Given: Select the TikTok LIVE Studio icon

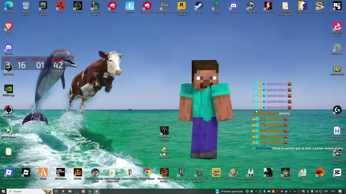Looking at the screenshot, I should pos(337,30).
